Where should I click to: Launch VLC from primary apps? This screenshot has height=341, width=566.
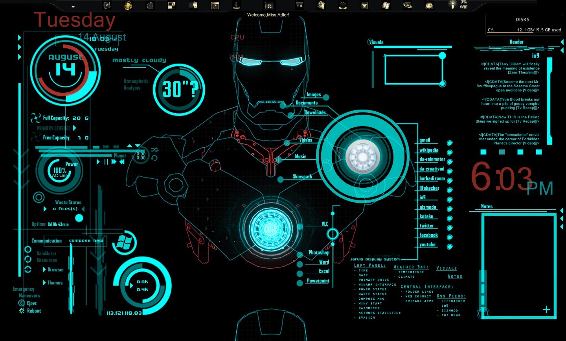(325, 224)
